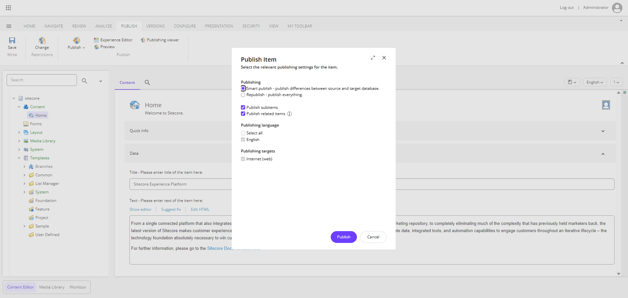Open the hamburger menu in the ribbon
The image size is (628, 298).
[9, 26]
